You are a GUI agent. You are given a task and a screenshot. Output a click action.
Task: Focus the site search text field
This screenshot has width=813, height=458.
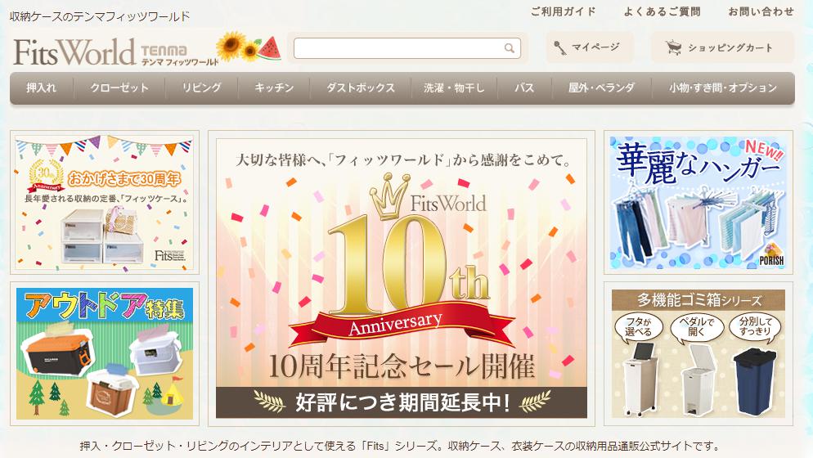[407, 48]
